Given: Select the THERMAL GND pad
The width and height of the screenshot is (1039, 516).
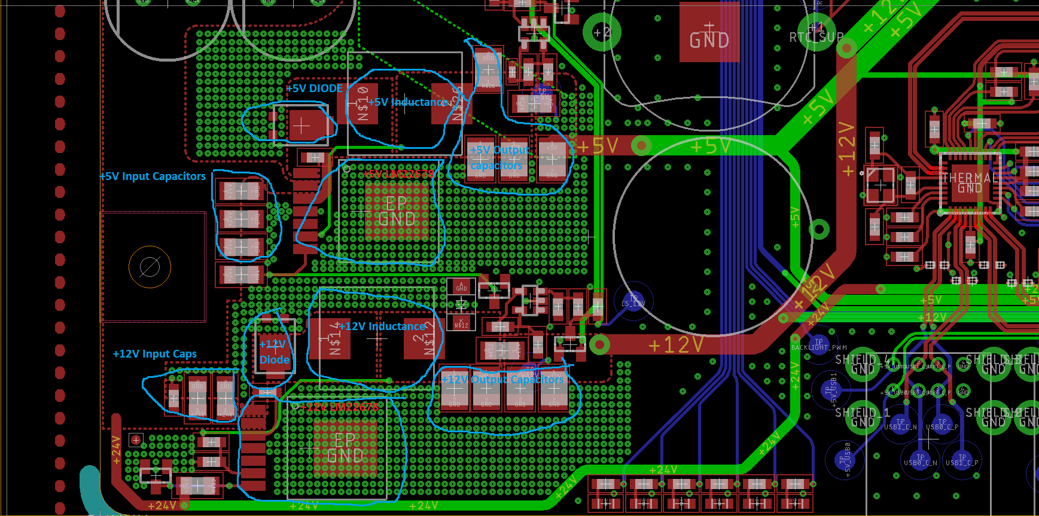Looking at the screenshot, I should coord(970,184).
